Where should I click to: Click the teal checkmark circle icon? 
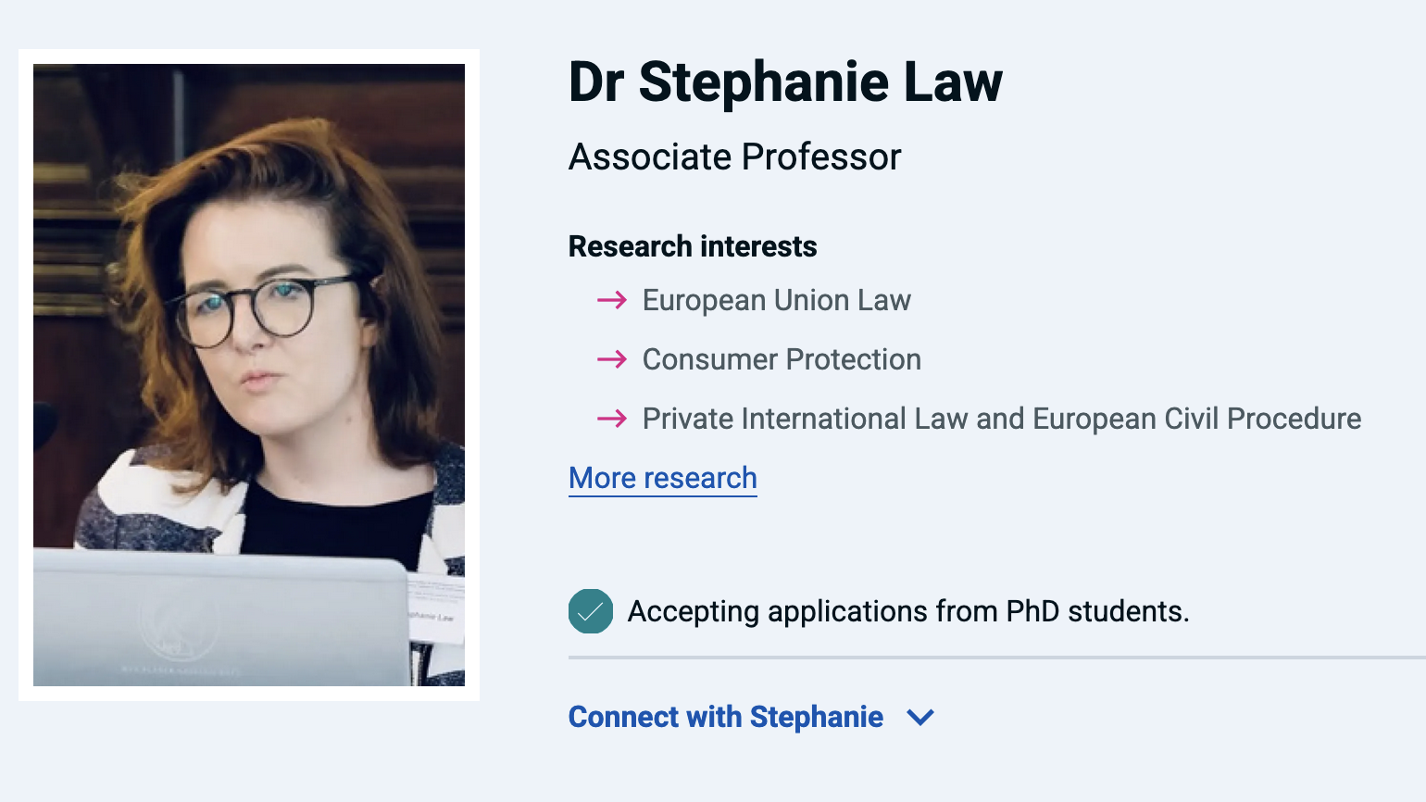[591, 611]
